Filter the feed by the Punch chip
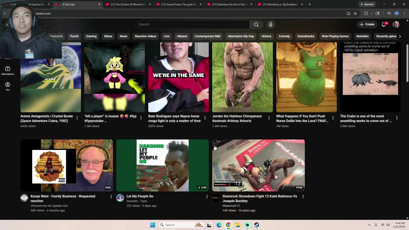The width and height of the screenshot is (409, 230). [74, 36]
